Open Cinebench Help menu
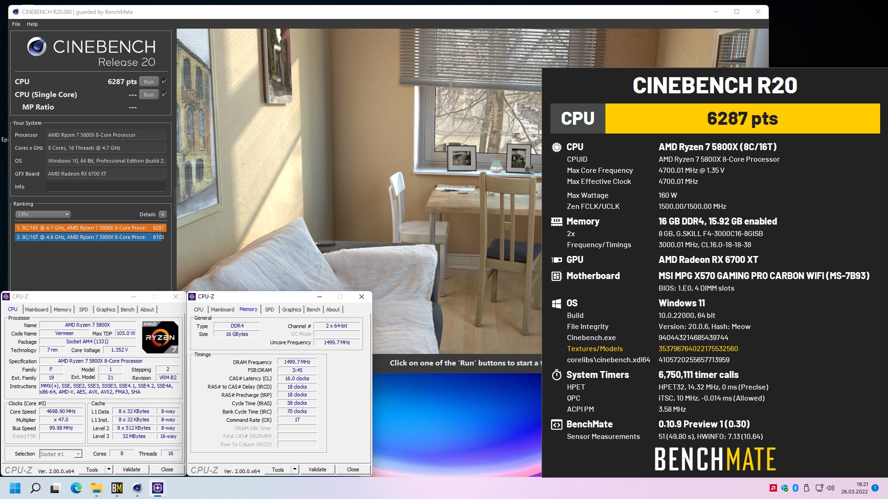The image size is (888, 499). 32,24
